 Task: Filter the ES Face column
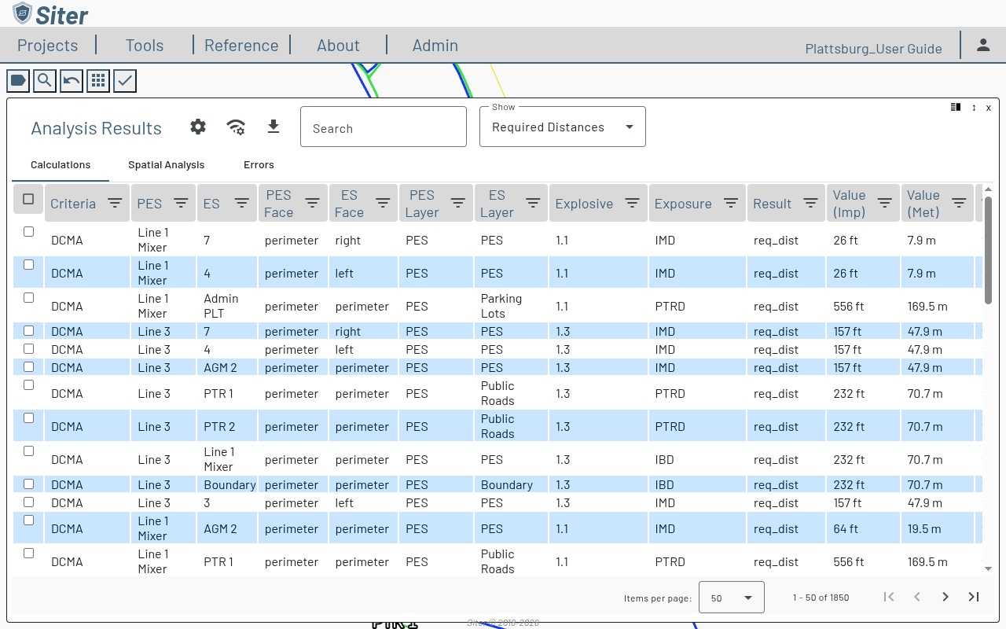[383, 203]
